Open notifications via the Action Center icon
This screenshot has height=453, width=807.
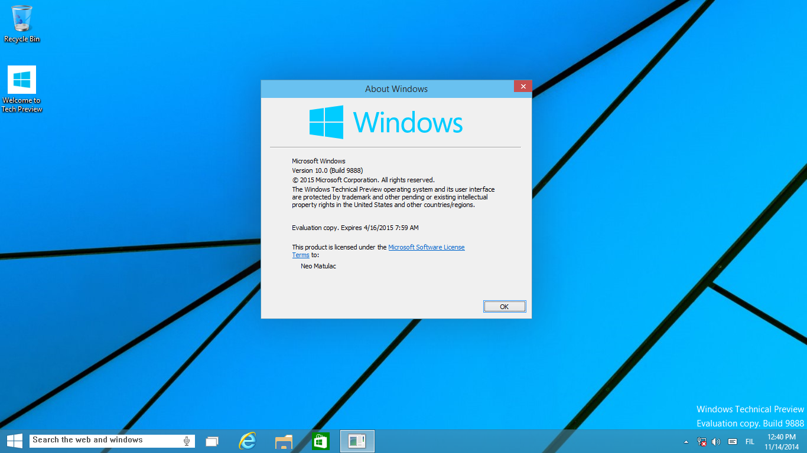[733, 441]
